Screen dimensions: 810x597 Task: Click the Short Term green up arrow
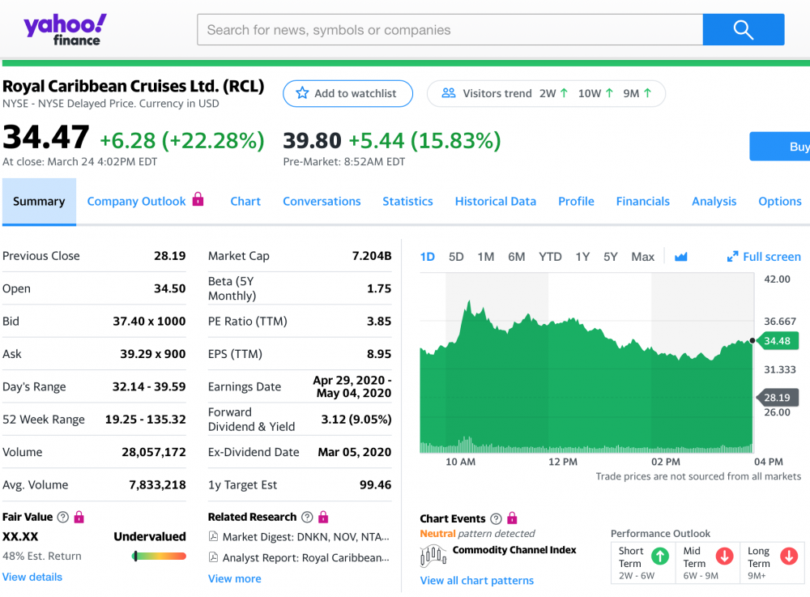coord(660,556)
